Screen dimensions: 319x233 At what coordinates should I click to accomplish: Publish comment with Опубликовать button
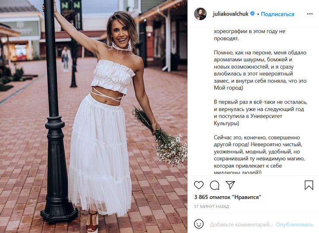point(294,224)
